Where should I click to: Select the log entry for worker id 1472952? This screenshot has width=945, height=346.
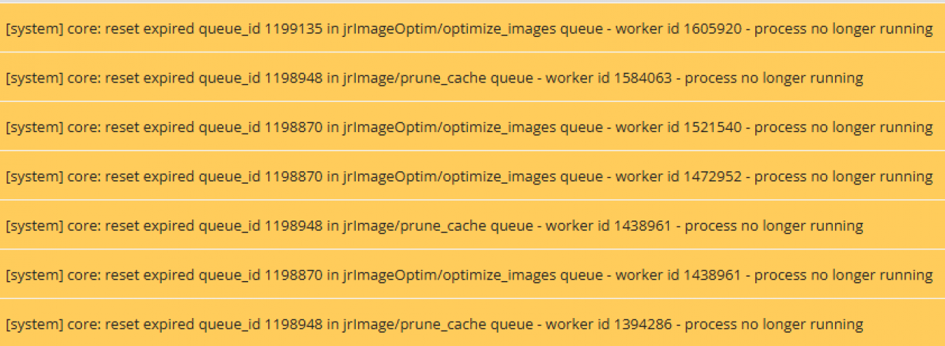[x=472, y=176]
